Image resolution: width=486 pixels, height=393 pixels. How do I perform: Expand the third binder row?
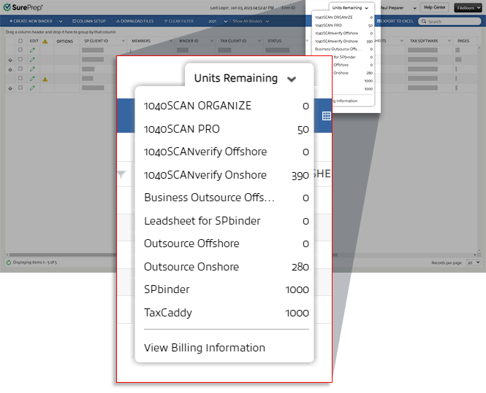click(x=10, y=70)
